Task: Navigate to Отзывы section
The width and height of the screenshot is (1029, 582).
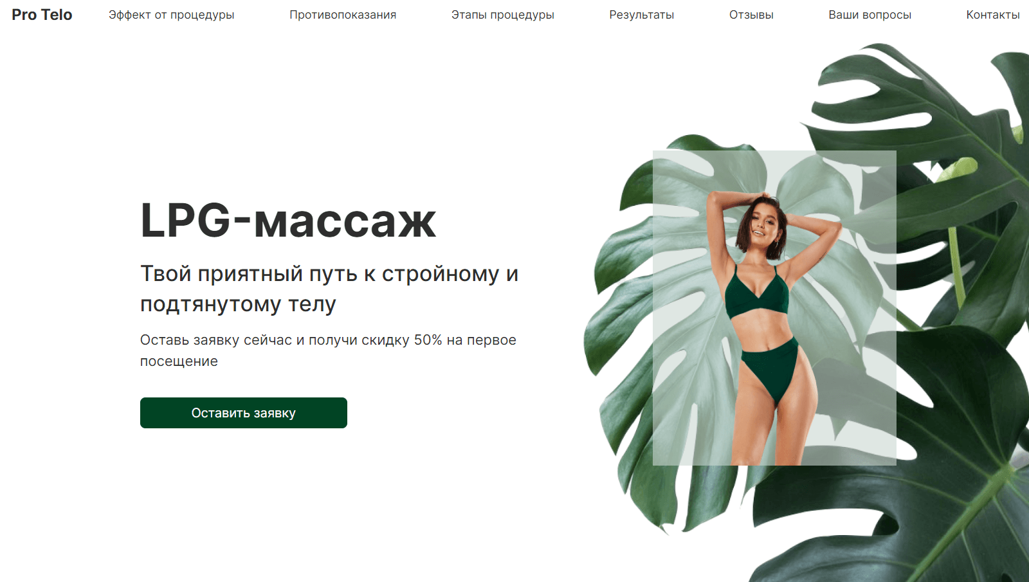Action: [751, 15]
